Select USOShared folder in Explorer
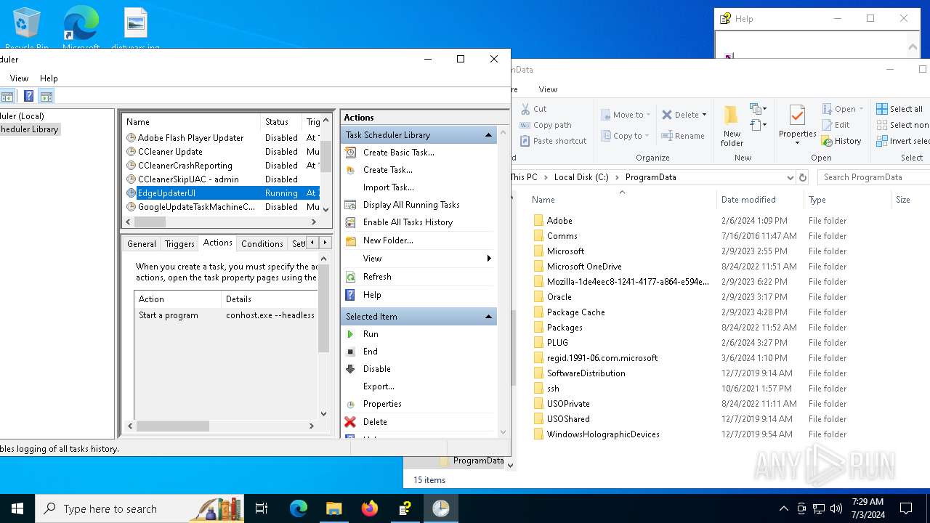 [568, 419]
